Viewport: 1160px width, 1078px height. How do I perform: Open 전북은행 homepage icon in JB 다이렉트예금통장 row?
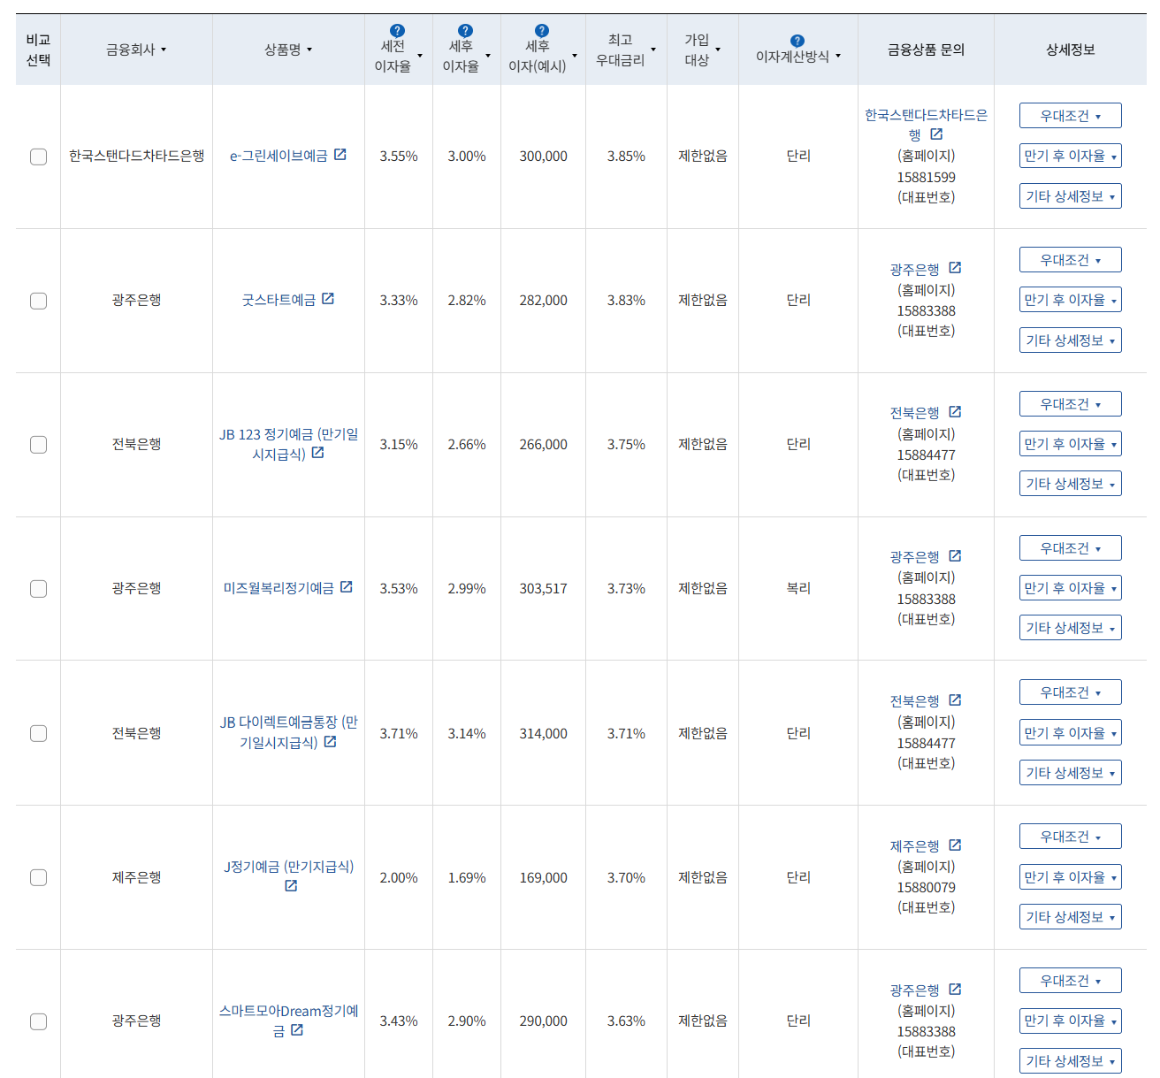click(x=955, y=700)
